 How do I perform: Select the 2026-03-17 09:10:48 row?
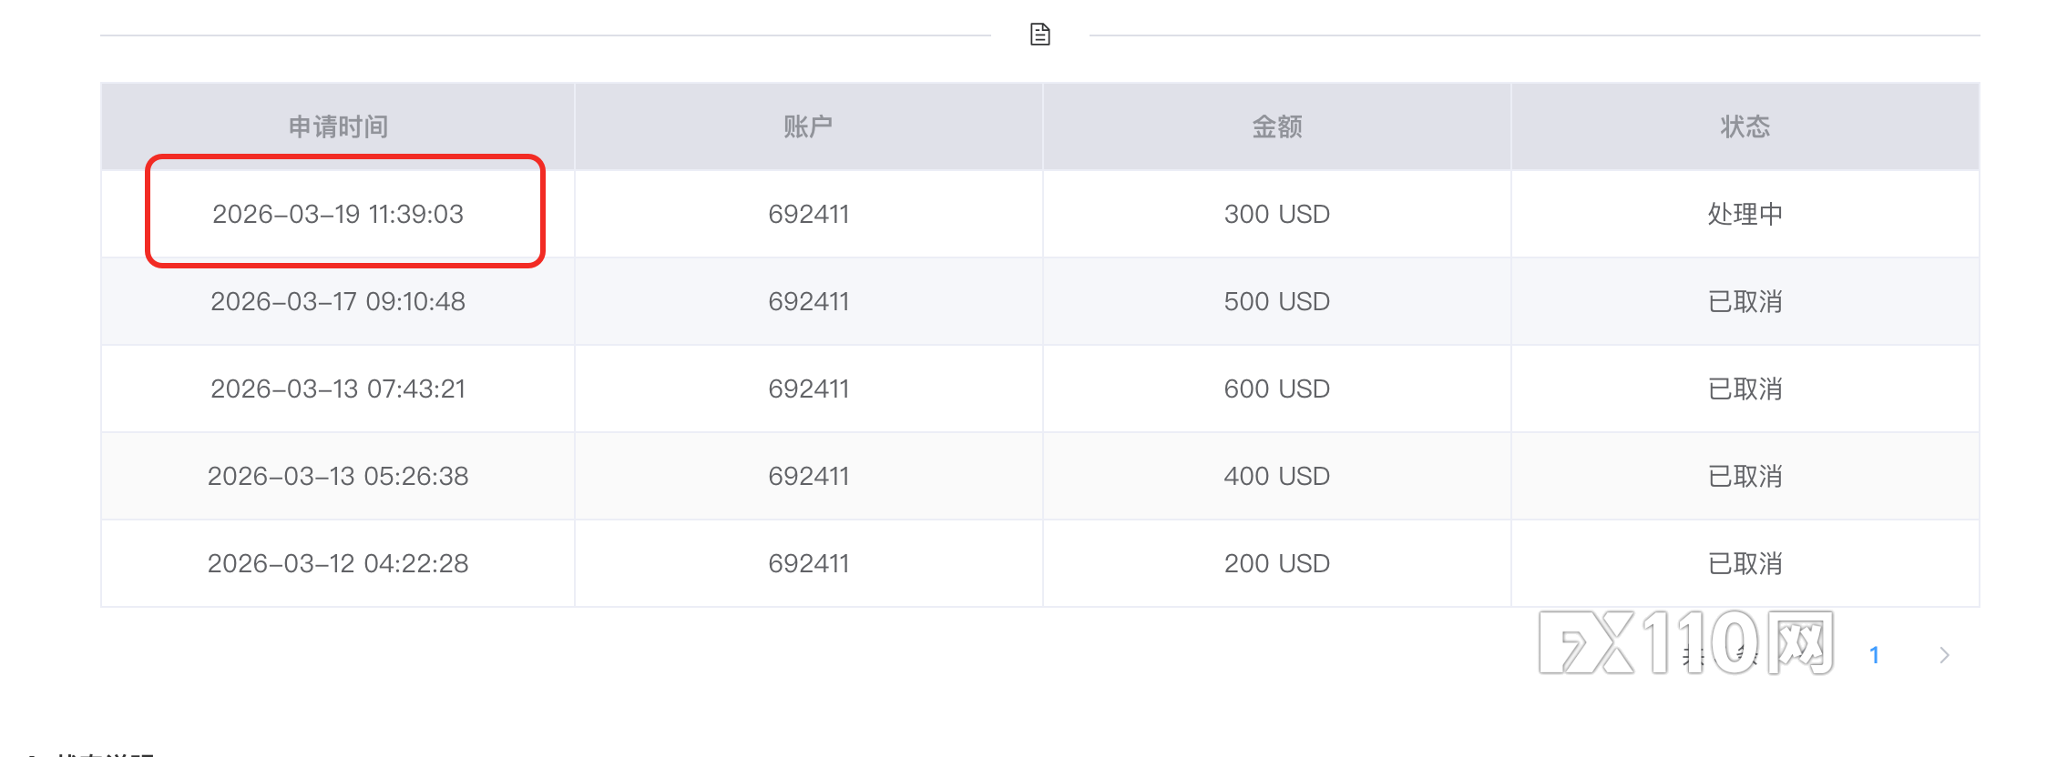[338, 301]
